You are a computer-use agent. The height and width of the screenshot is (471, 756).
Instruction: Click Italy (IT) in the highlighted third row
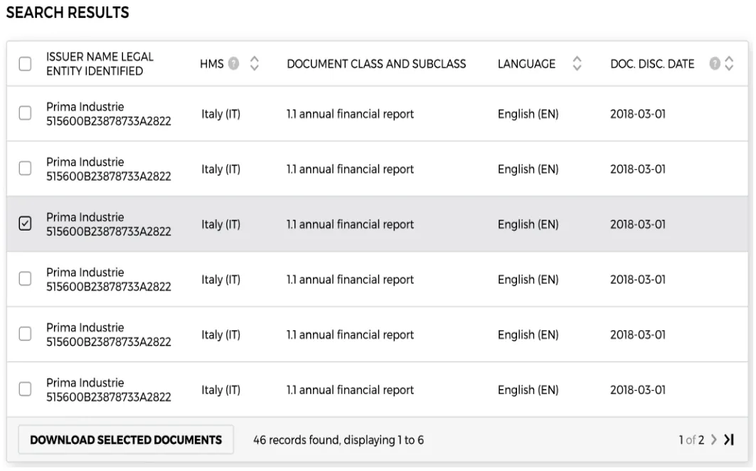pos(220,224)
